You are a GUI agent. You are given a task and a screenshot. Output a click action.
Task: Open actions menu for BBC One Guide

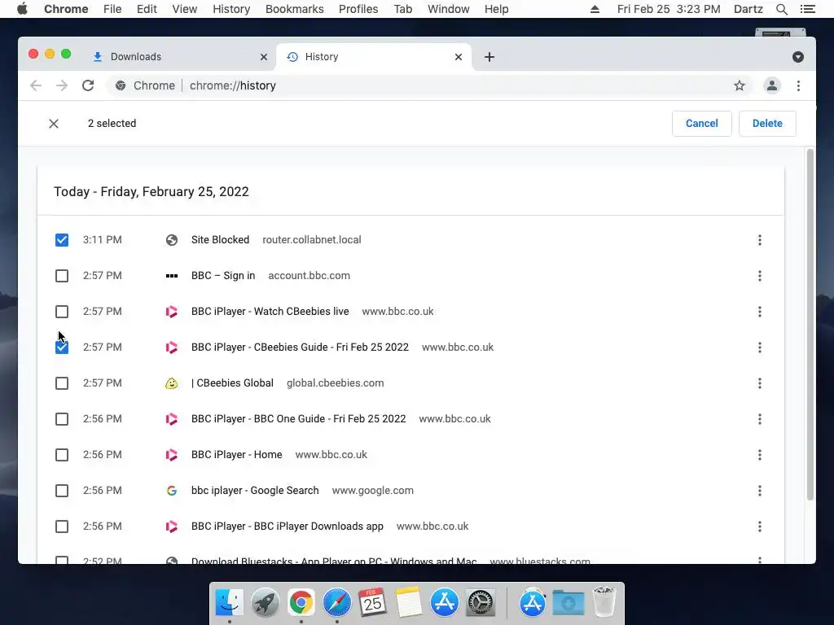pyautogui.click(x=760, y=419)
